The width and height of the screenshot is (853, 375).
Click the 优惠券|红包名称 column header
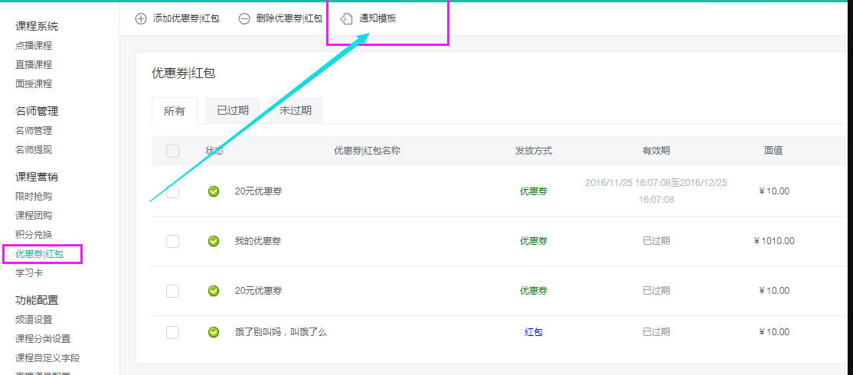368,151
